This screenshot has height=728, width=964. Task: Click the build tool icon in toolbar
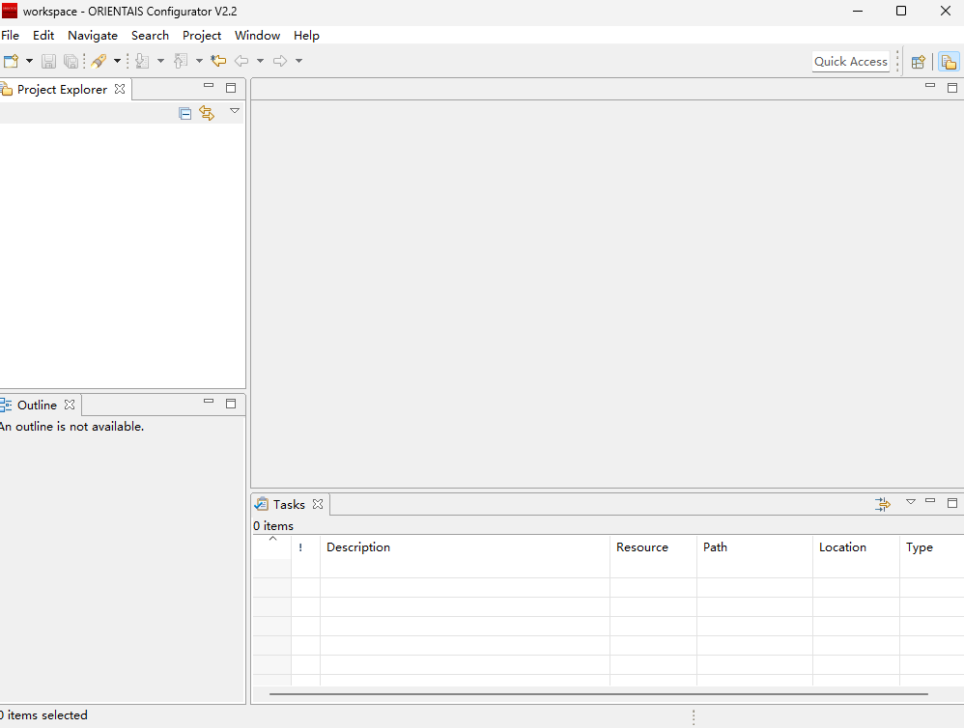click(99, 61)
